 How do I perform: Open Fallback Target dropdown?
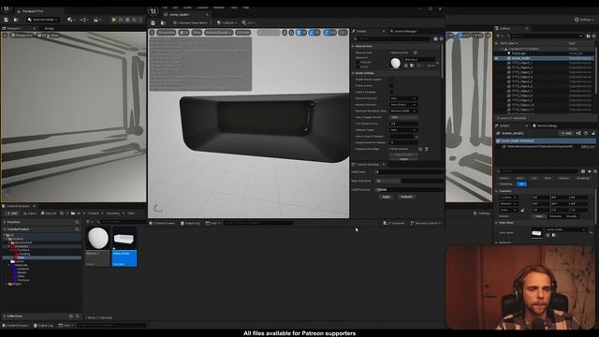[x=403, y=130]
